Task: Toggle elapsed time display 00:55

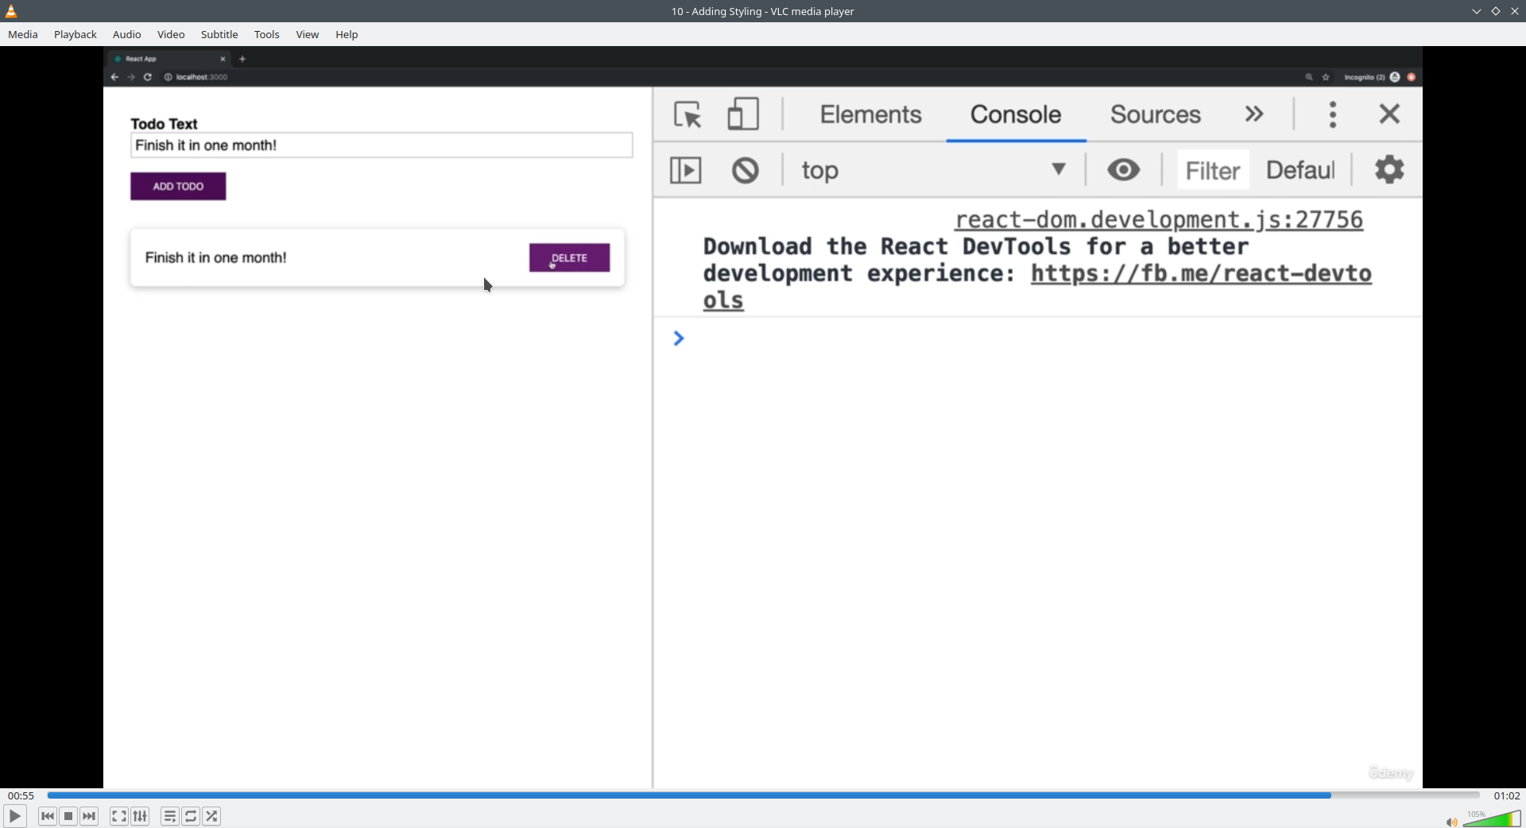Action: tap(21, 795)
